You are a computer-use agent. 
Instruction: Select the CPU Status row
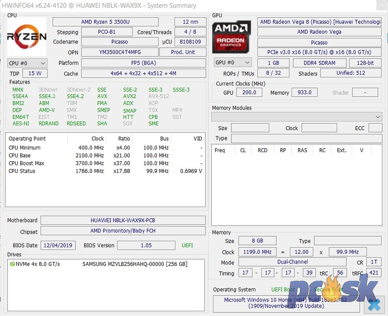click(x=105, y=171)
